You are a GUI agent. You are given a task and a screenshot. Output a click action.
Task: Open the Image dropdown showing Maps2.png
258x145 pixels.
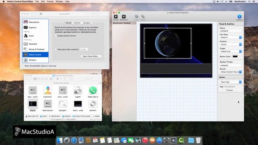click(231, 51)
